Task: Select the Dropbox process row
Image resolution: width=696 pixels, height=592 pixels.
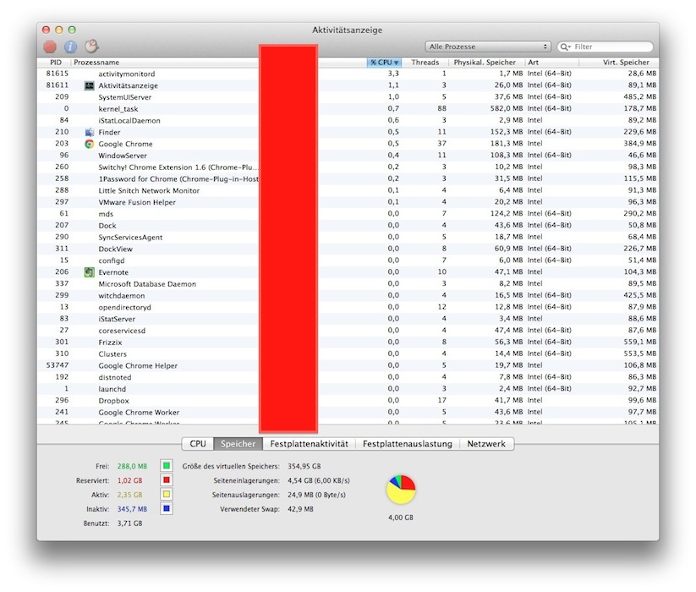Action: [348, 400]
